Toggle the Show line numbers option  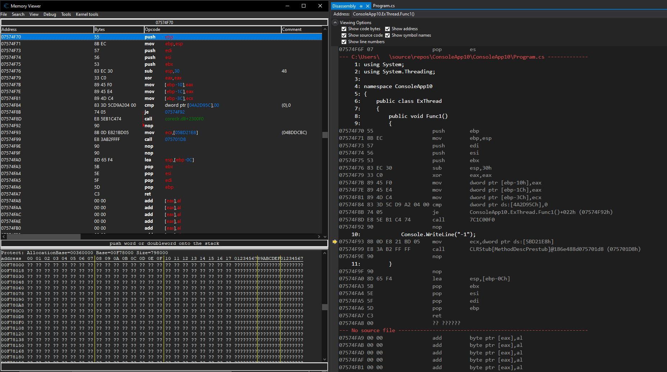pyautogui.click(x=344, y=42)
